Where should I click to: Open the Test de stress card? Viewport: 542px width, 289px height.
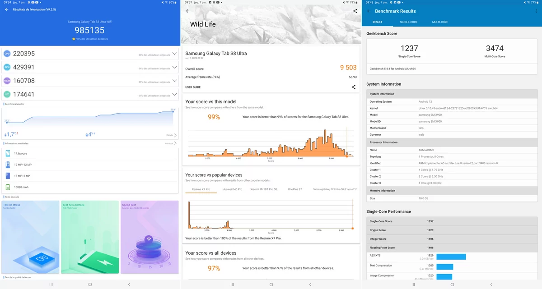[x=31, y=237]
